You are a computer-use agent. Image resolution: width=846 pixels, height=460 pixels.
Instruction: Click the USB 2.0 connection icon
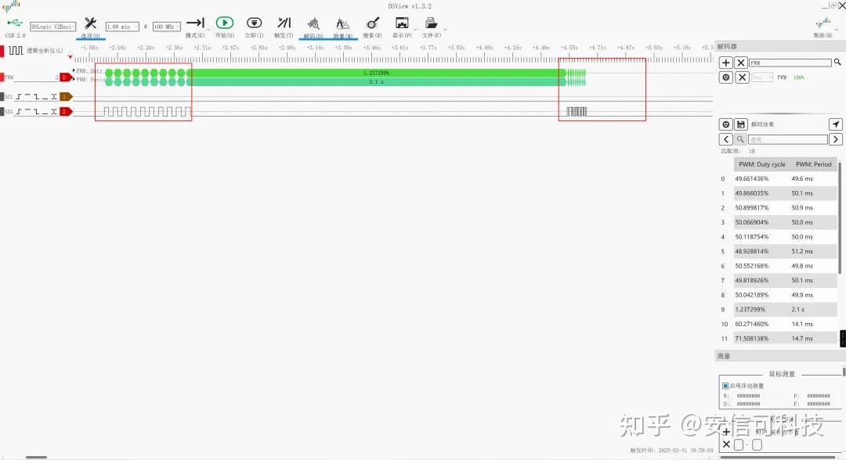(x=15, y=23)
